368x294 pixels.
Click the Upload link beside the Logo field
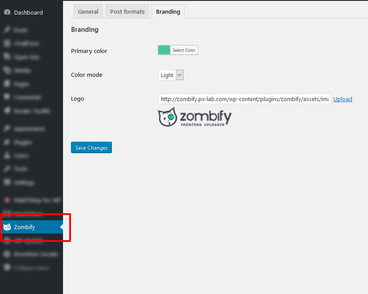tap(342, 99)
